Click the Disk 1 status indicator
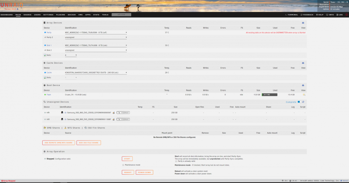 pyautogui.click(x=45, y=46)
